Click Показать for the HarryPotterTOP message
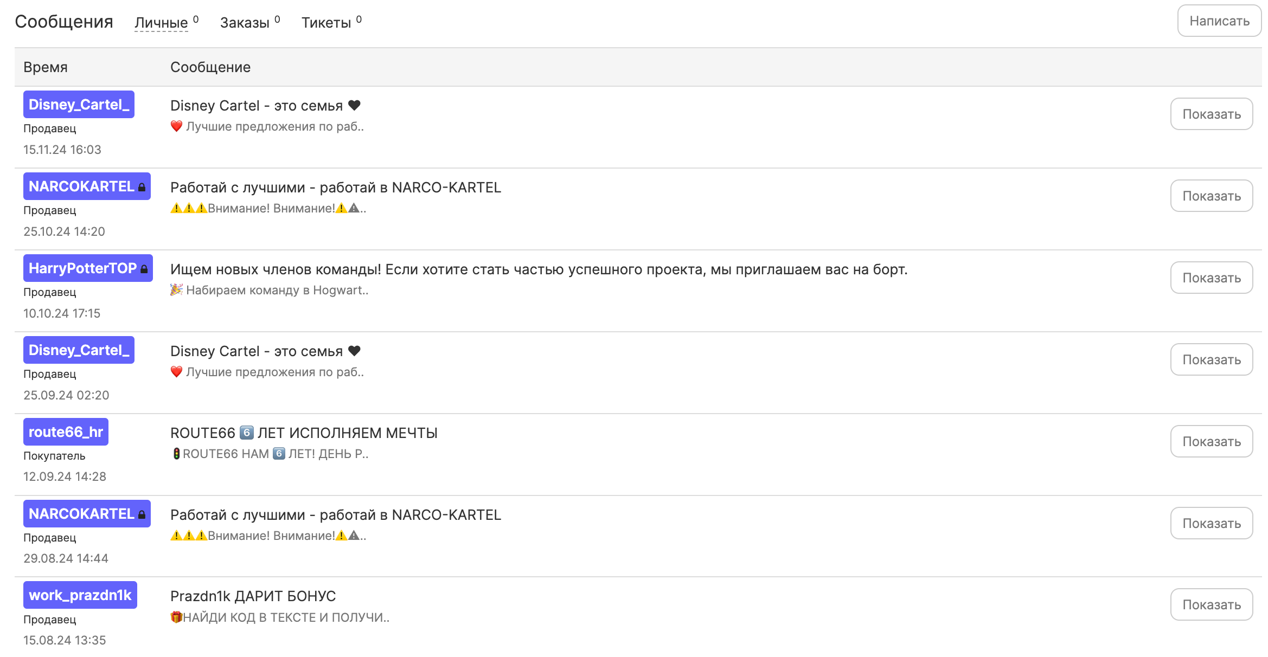Screen dimensions: 1268x657 point(1211,278)
